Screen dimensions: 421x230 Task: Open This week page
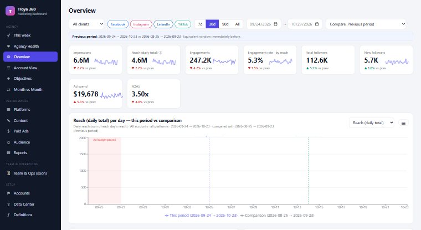tap(30, 35)
